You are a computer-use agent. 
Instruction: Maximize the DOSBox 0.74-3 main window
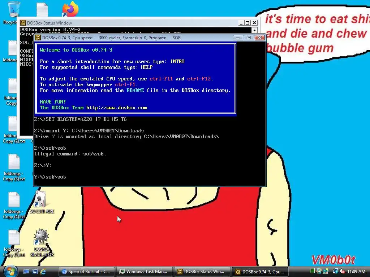[x=249, y=38]
